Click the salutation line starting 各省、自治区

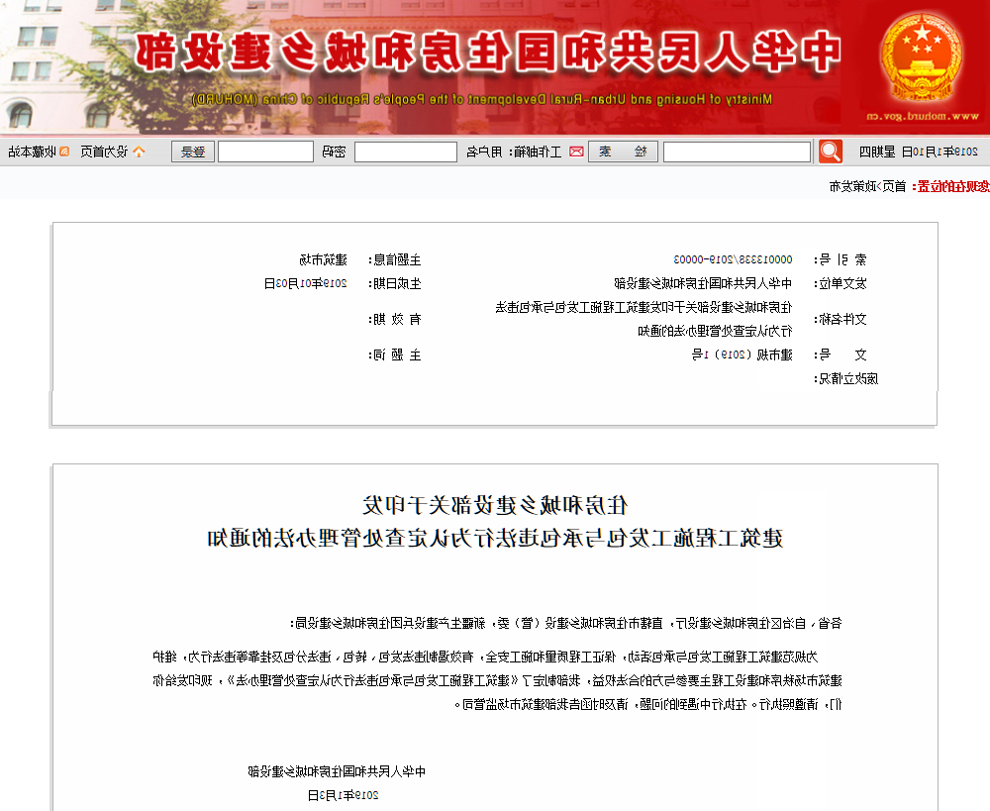click(x=565, y=624)
